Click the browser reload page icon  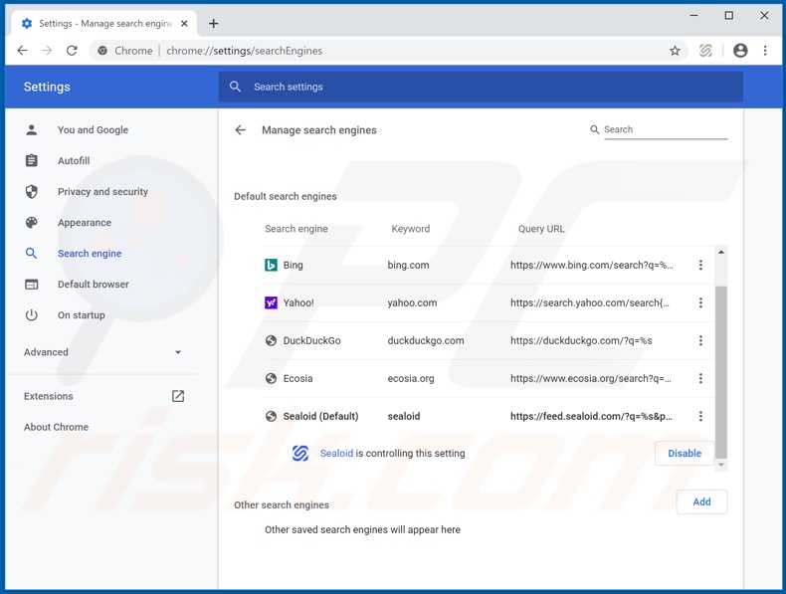coord(72,51)
